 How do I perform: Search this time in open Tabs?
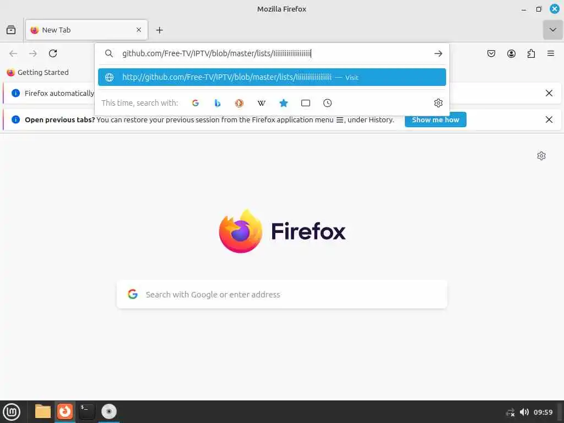[305, 103]
